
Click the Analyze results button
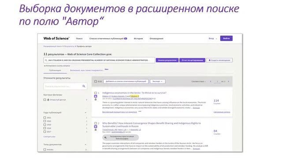click(x=167, y=60)
